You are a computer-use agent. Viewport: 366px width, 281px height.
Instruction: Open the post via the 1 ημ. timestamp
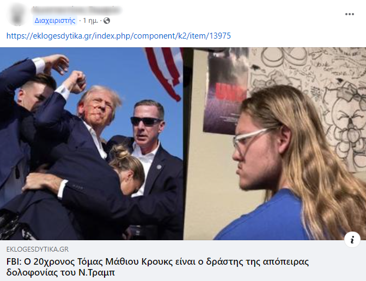[x=90, y=21]
